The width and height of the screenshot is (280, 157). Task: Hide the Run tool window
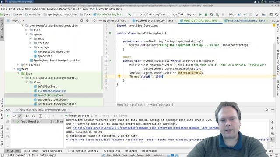pos(273,109)
